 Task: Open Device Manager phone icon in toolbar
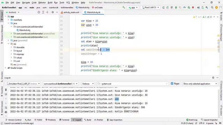click(202, 8)
